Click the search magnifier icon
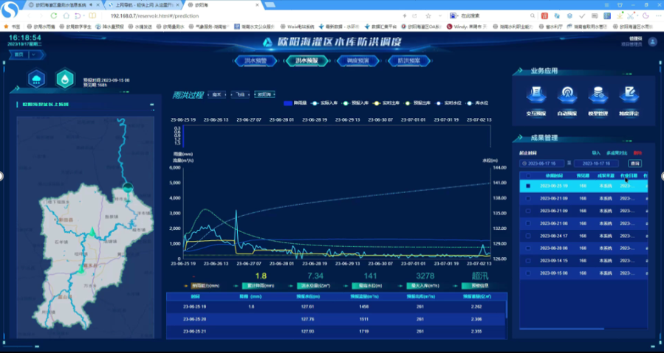This screenshot has width=664, height=353. point(533,15)
